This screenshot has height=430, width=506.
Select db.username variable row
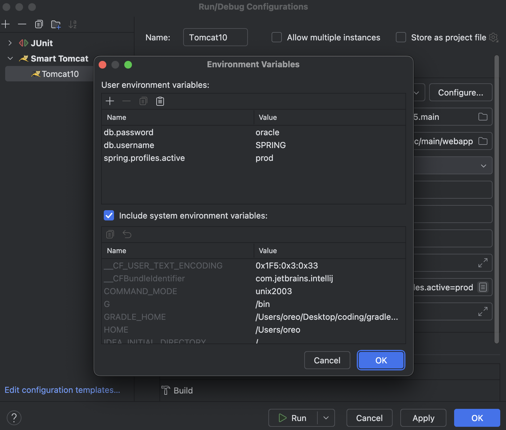(254, 145)
